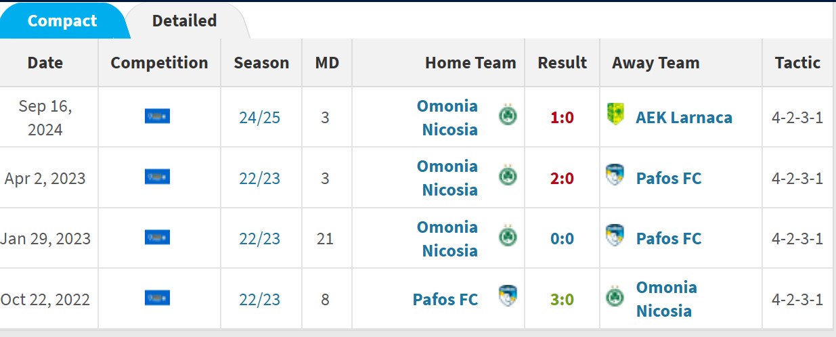Switch to the Compact tab
Viewport: 836px width, 337px height.
(x=61, y=21)
